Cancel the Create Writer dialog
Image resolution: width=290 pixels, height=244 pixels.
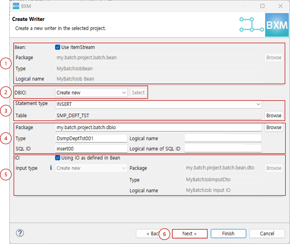(267, 233)
